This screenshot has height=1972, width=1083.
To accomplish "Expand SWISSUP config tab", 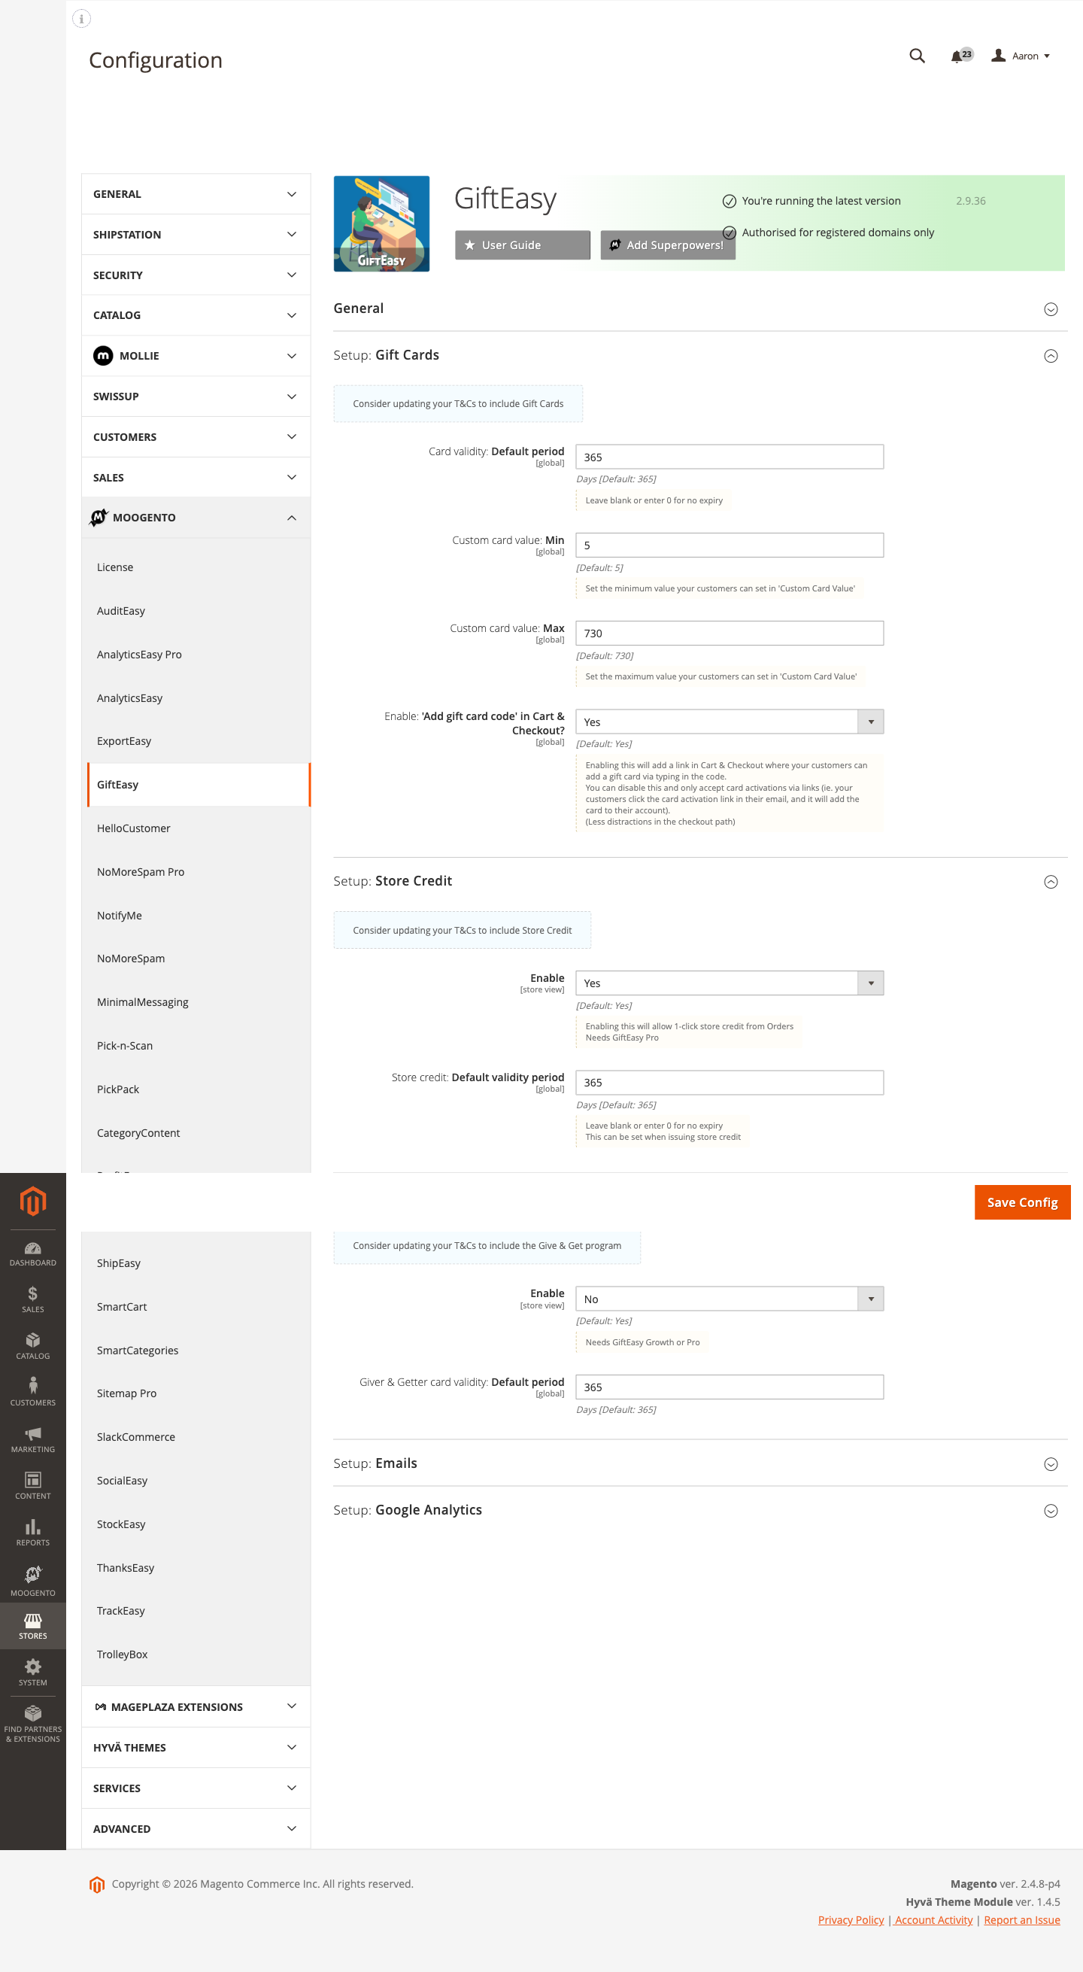I will tap(196, 397).
